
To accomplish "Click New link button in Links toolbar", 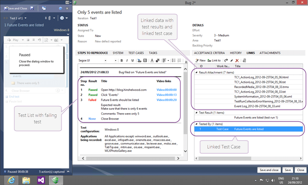I will coord(200,60).
